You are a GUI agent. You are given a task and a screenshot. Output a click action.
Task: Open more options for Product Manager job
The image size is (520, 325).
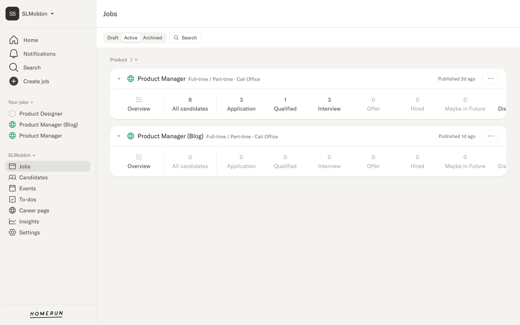click(490, 79)
